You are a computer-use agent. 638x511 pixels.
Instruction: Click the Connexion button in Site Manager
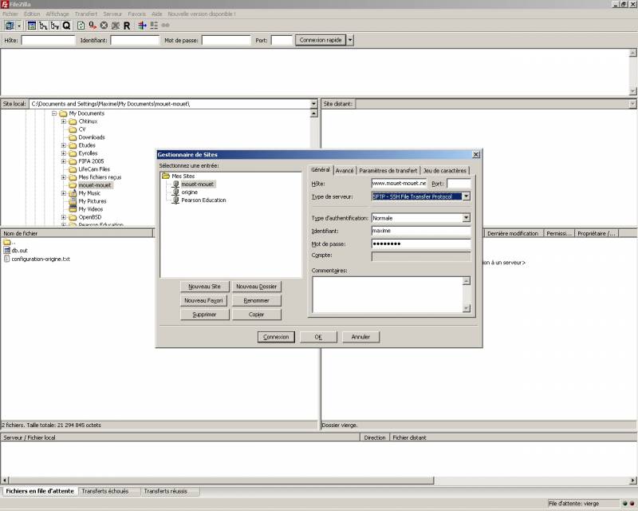(275, 336)
